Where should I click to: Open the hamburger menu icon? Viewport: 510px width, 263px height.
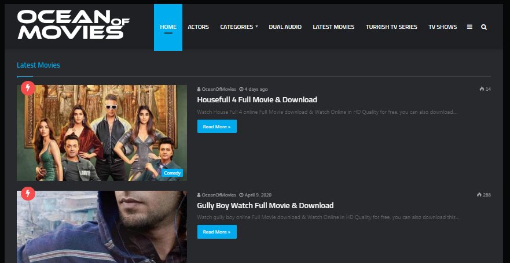(x=469, y=27)
